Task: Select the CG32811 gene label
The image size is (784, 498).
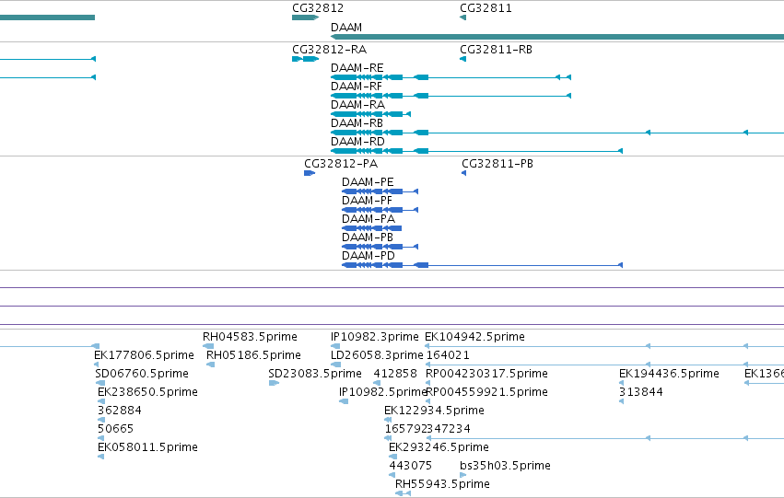Action: [486, 8]
